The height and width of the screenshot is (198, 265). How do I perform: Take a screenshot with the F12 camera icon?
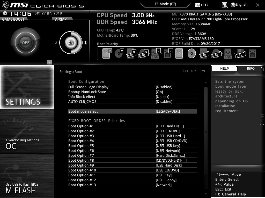pyautogui.click(x=197, y=5)
